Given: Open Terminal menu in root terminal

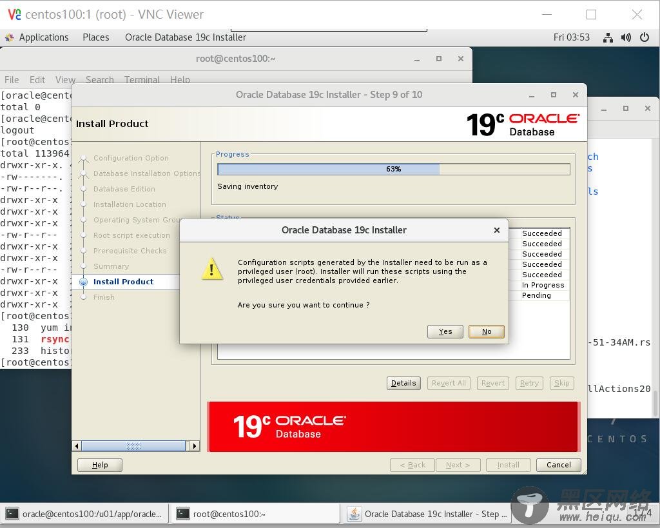Looking at the screenshot, I should pyautogui.click(x=142, y=79).
